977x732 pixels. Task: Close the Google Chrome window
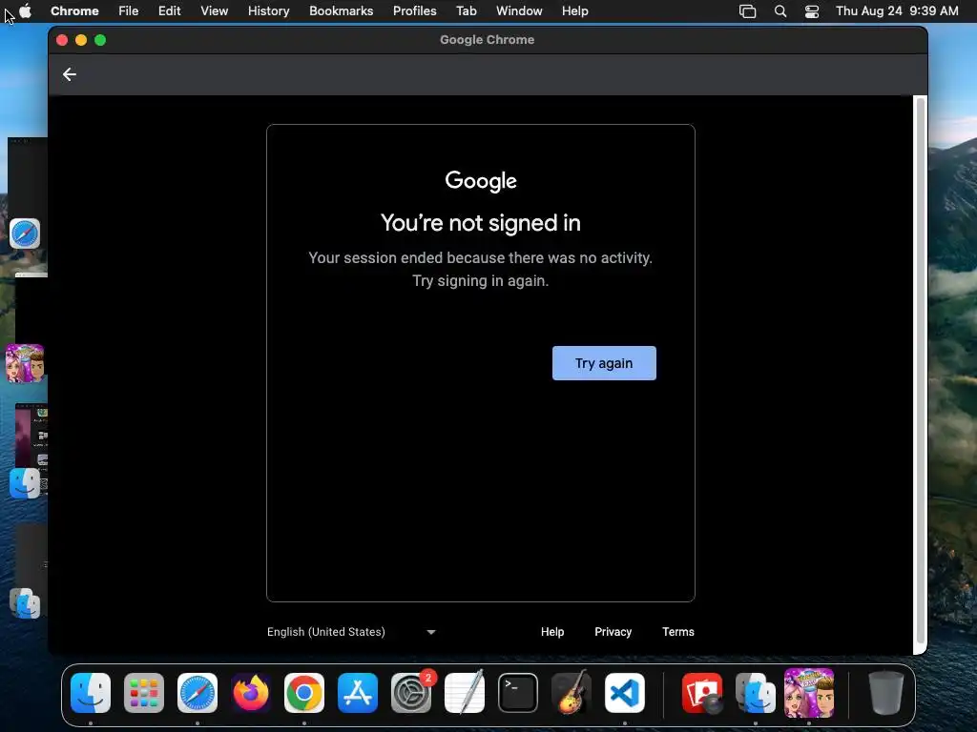(62, 40)
